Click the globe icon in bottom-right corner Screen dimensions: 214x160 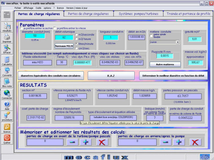click(205, 157)
